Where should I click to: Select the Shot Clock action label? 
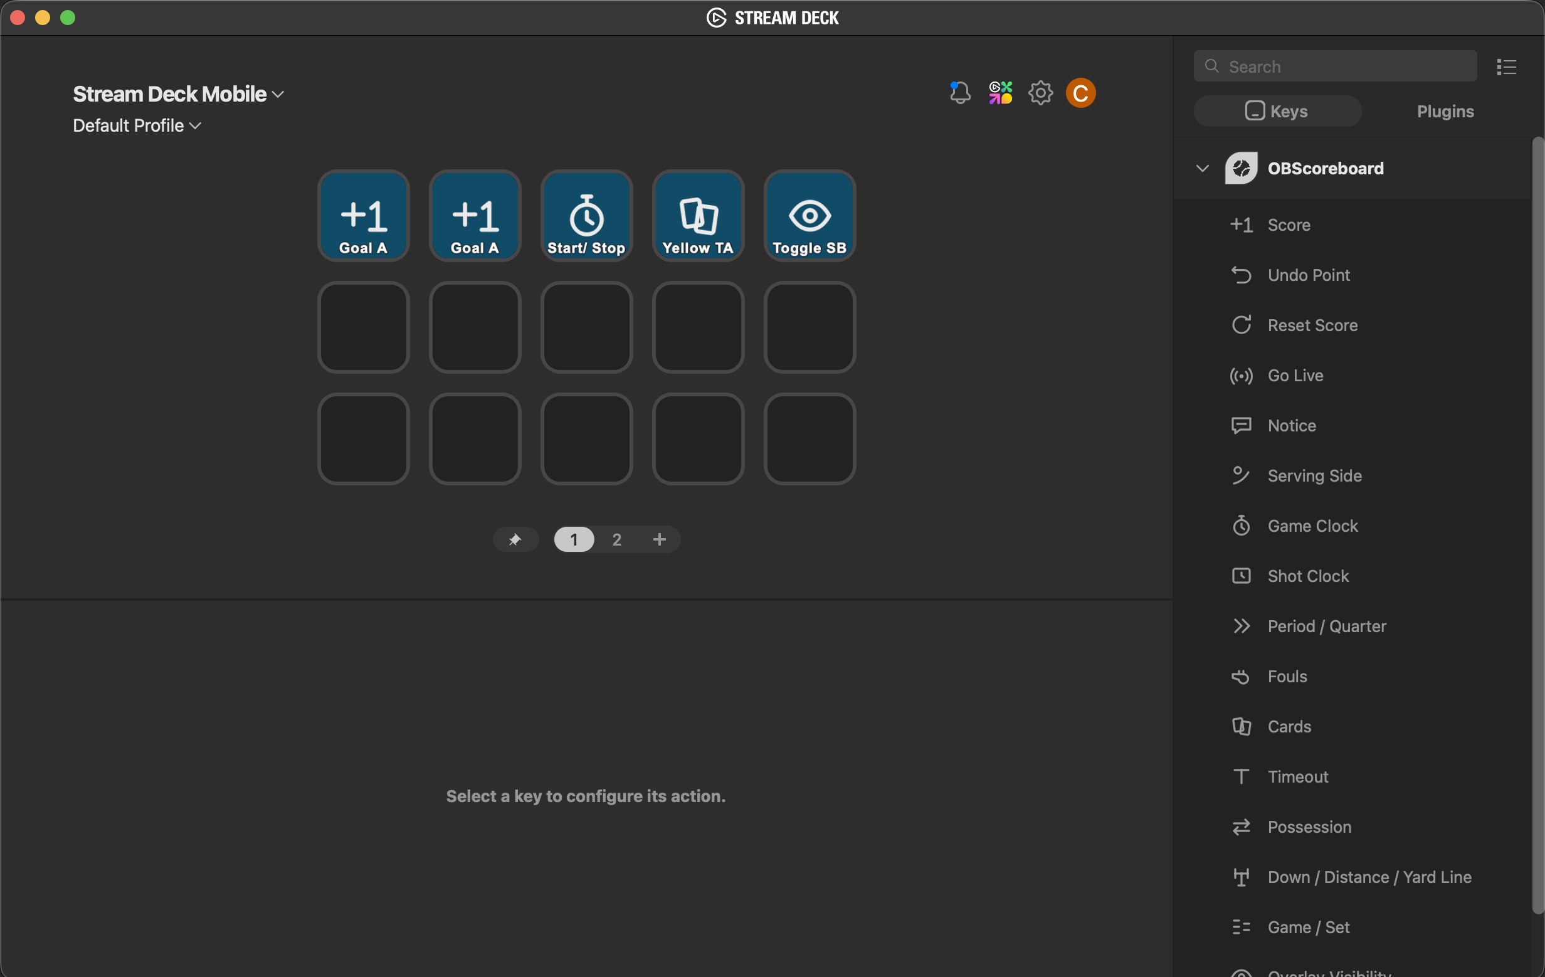[x=1308, y=576]
